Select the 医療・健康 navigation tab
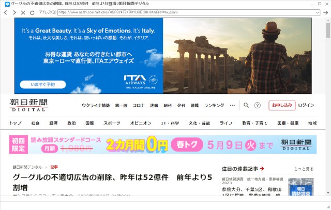331x210 pixels. point(288,123)
